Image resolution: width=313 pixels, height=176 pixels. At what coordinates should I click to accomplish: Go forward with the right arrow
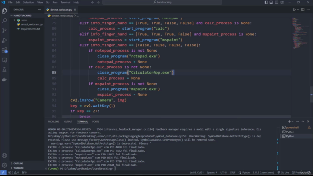[98, 2]
